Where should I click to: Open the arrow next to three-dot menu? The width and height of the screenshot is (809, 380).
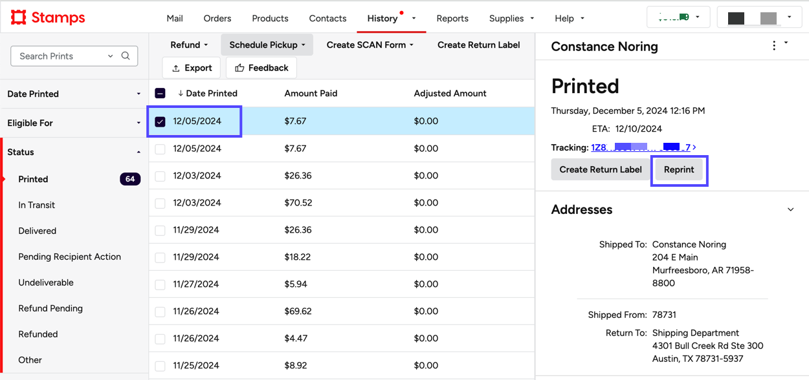786,43
